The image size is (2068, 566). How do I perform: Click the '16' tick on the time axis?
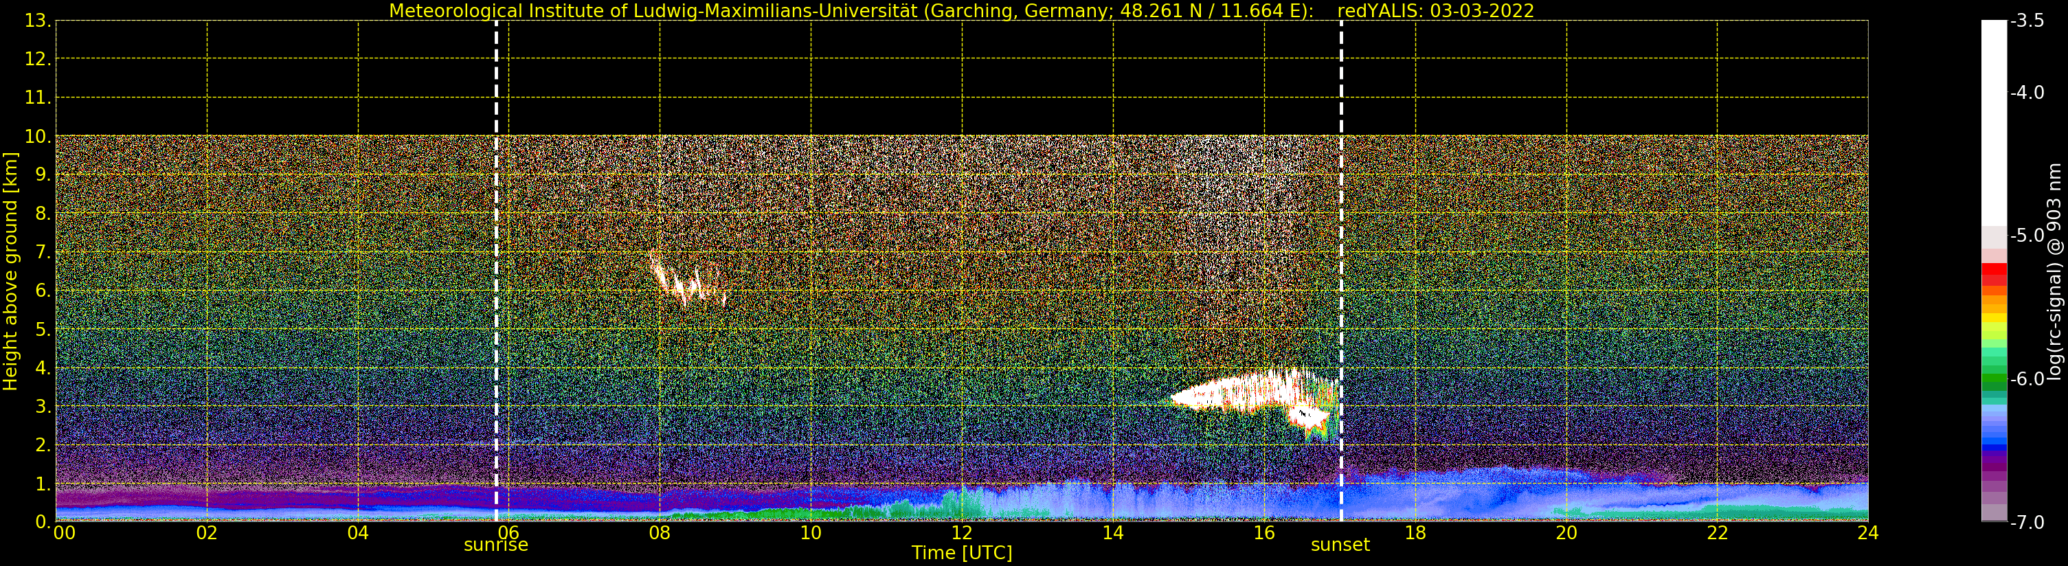point(1263,532)
